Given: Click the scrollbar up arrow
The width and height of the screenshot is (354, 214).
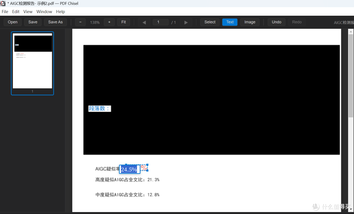Looking at the screenshot, I should (351, 32).
